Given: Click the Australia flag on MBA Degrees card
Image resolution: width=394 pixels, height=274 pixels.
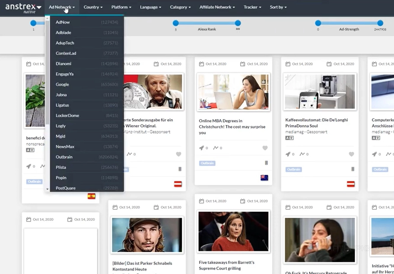Looking at the screenshot, I should click(x=264, y=178).
